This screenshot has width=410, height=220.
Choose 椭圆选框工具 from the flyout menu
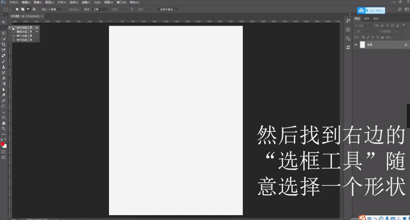pos(24,31)
